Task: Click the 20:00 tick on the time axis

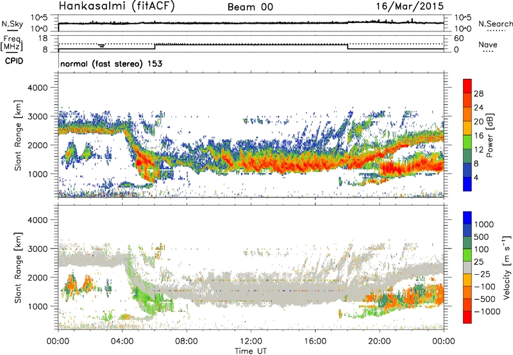Action: (380, 342)
